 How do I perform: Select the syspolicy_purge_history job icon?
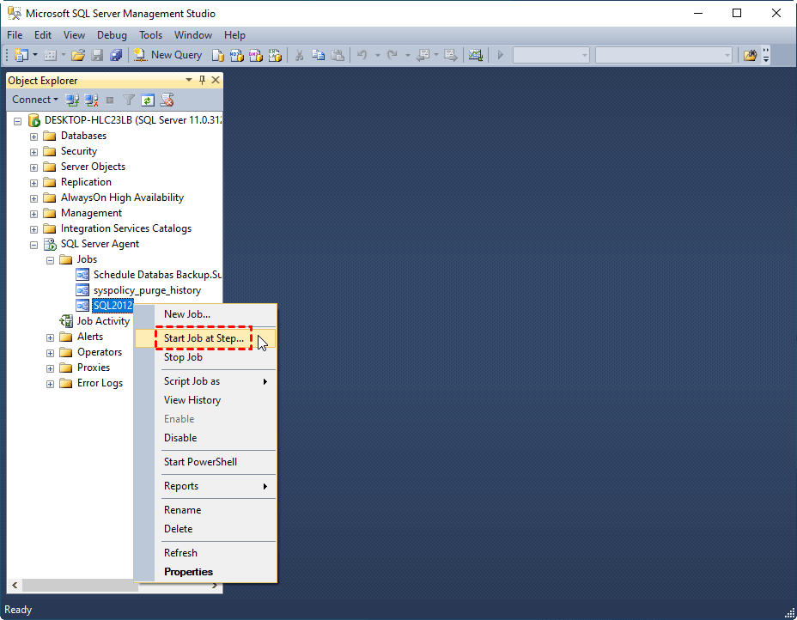pos(82,290)
